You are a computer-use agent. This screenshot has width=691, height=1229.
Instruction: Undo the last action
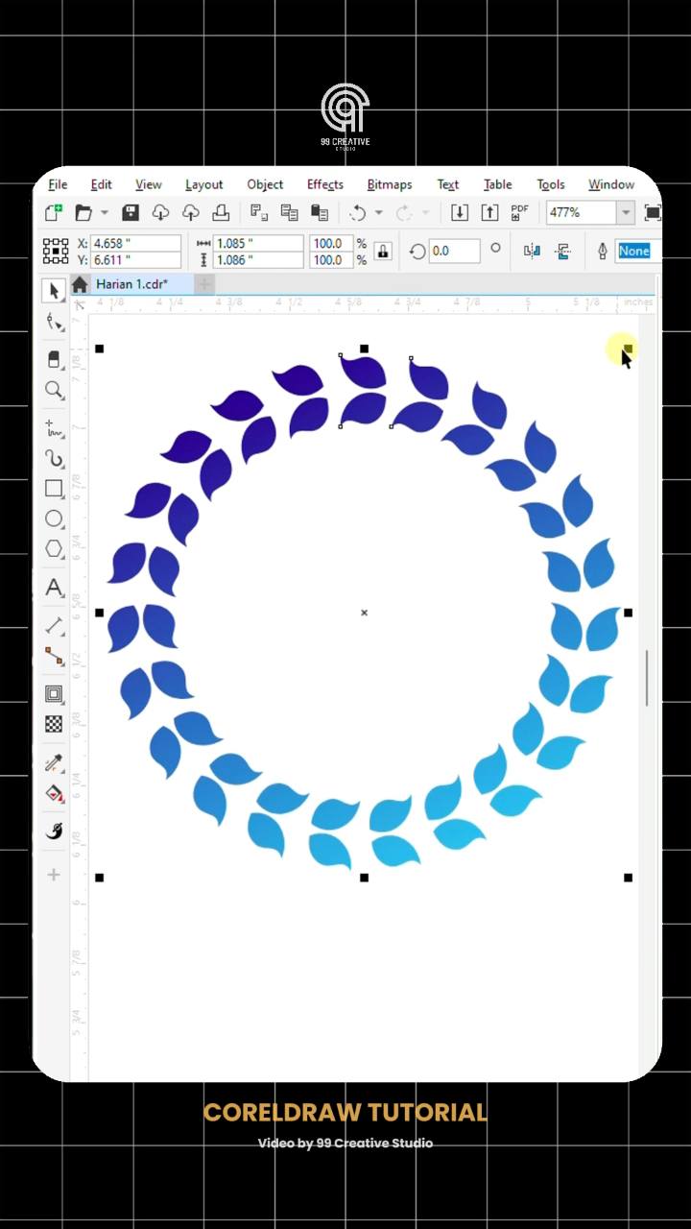point(358,212)
